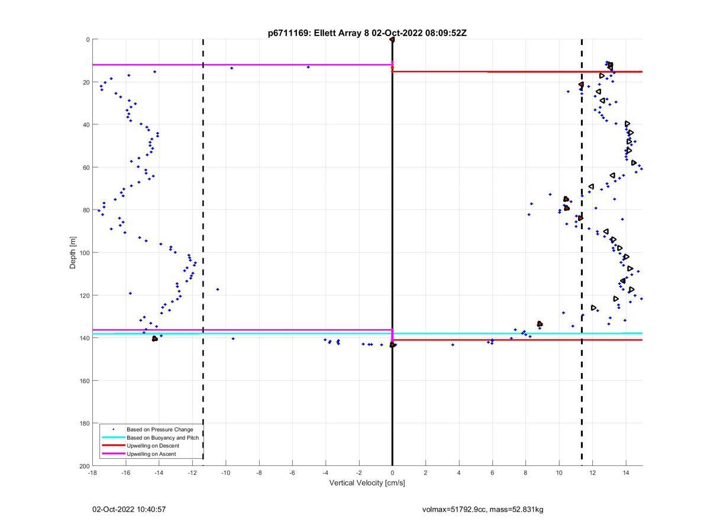Click the depth tick label '40'

click(86, 125)
